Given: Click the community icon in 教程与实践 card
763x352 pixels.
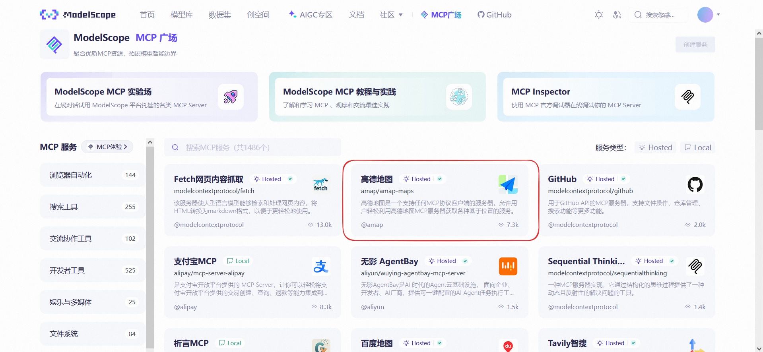Looking at the screenshot, I should pyautogui.click(x=459, y=97).
